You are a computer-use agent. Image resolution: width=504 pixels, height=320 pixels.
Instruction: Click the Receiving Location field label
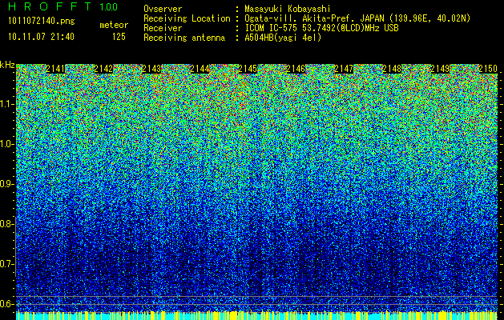pyautogui.click(x=187, y=18)
